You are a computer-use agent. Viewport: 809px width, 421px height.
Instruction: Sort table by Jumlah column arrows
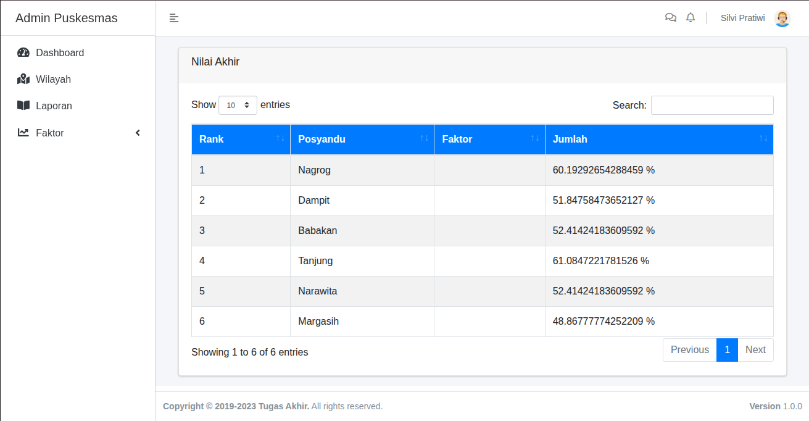coord(763,138)
